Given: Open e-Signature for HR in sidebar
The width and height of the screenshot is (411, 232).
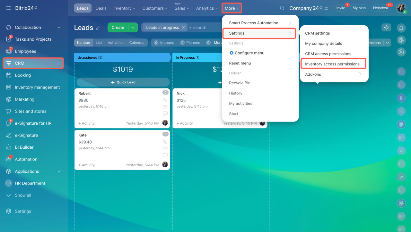Looking at the screenshot, I should [33, 123].
